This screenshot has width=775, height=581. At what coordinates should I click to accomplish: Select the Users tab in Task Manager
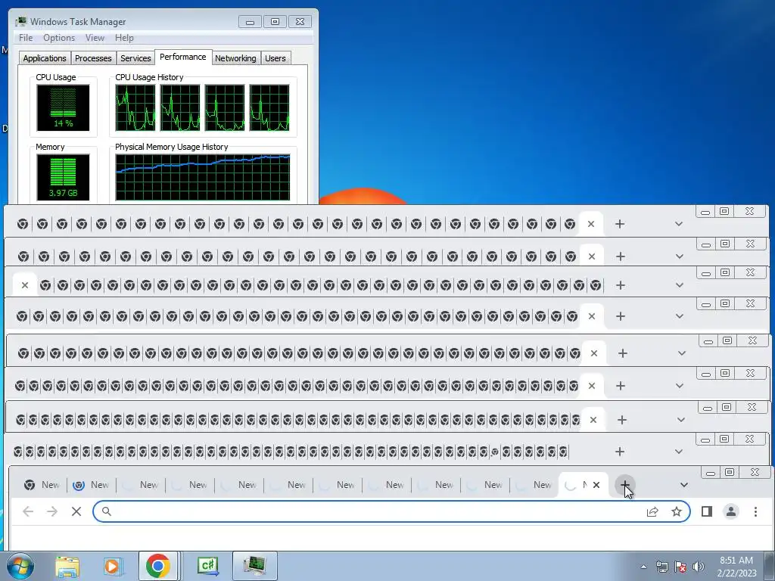pos(275,58)
